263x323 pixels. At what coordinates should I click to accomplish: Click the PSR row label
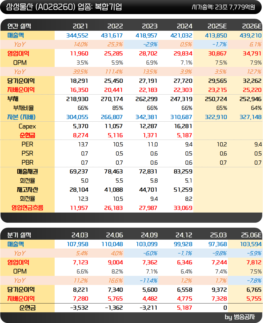pyautogui.click(x=27, y=153)
